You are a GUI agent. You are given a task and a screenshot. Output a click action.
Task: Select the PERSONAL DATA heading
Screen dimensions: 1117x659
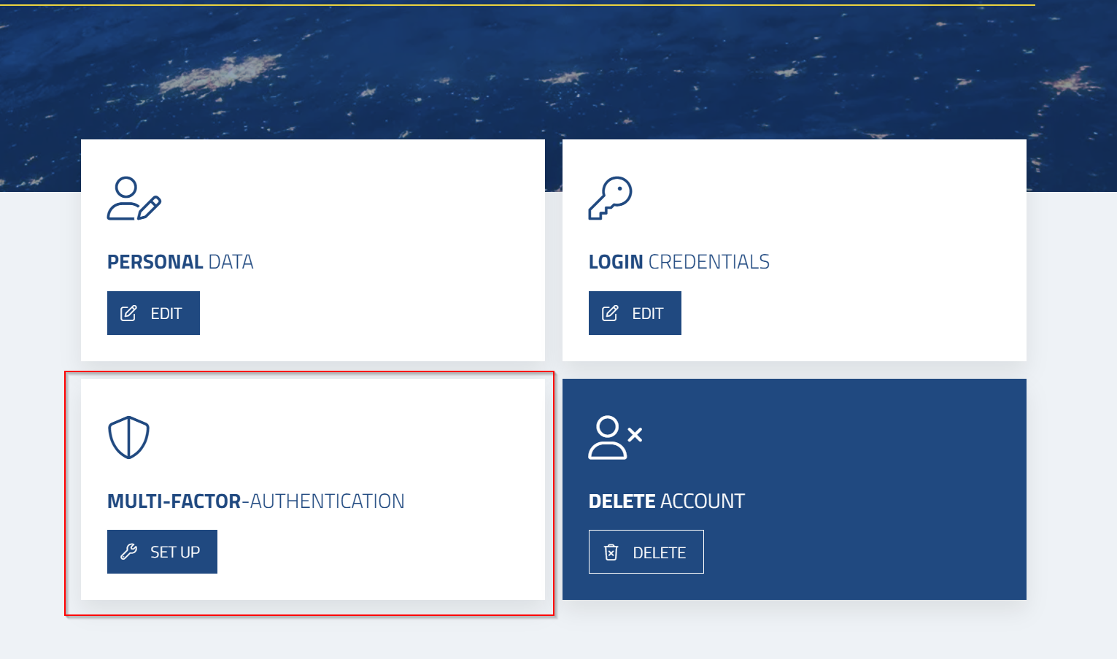pos(180,262)
